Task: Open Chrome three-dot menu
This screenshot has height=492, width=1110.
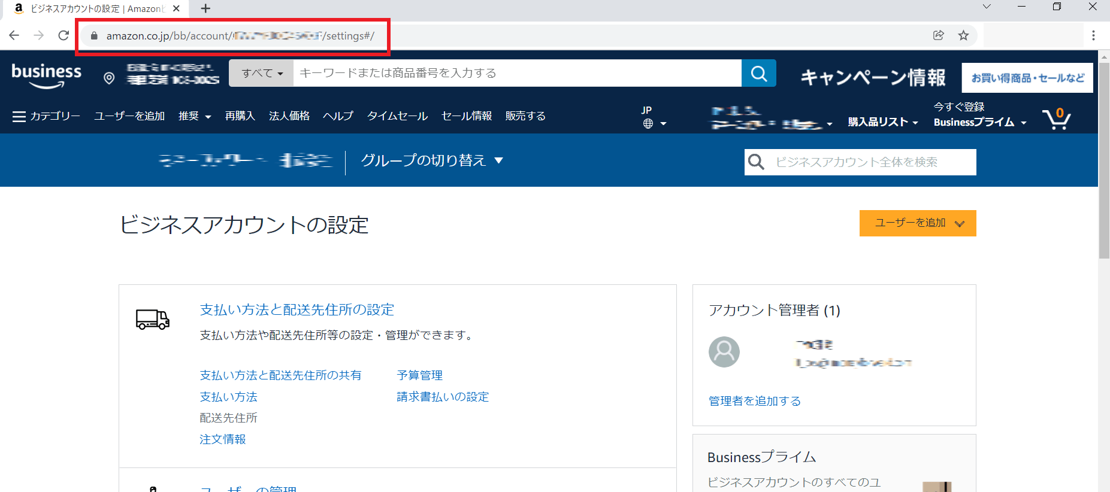Action: point(1093,35)
